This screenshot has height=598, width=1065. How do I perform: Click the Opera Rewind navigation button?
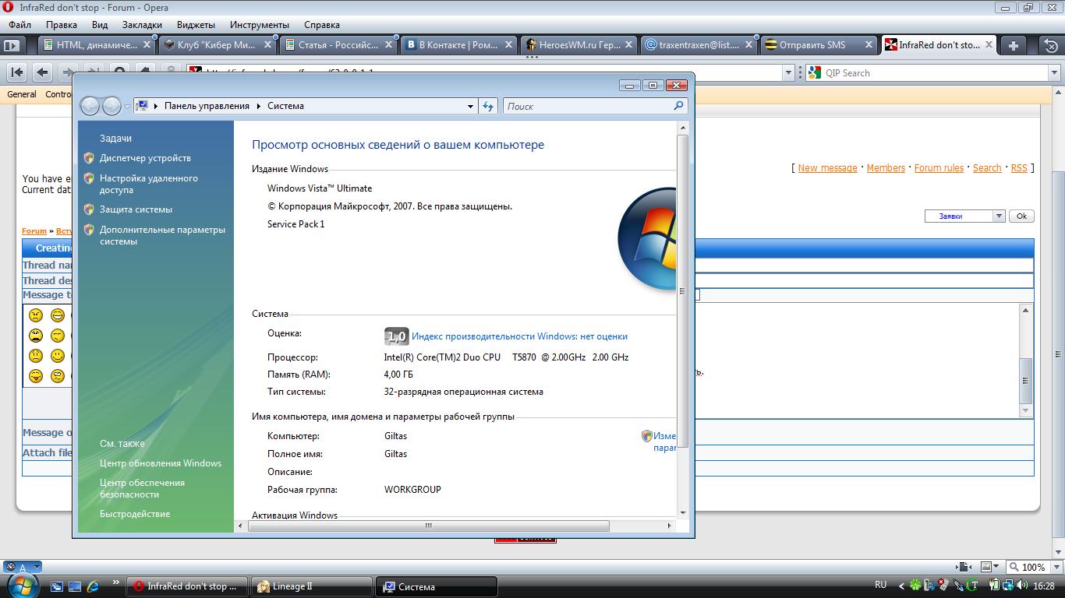coord(17,72)
